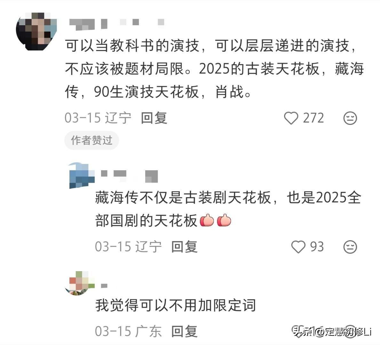Viewport: 380px width, 345px height.
Task: Click 回复 under the 藏海传 reply
Action: 185,247
